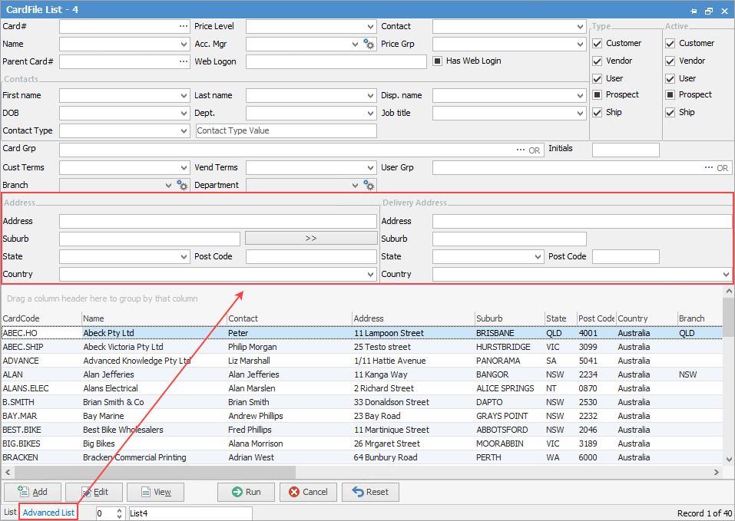The width and height of the screenshot is (735, 521).
Task: Click the gear icon beside Department dropdown
Action: click(x=369, y=185)
